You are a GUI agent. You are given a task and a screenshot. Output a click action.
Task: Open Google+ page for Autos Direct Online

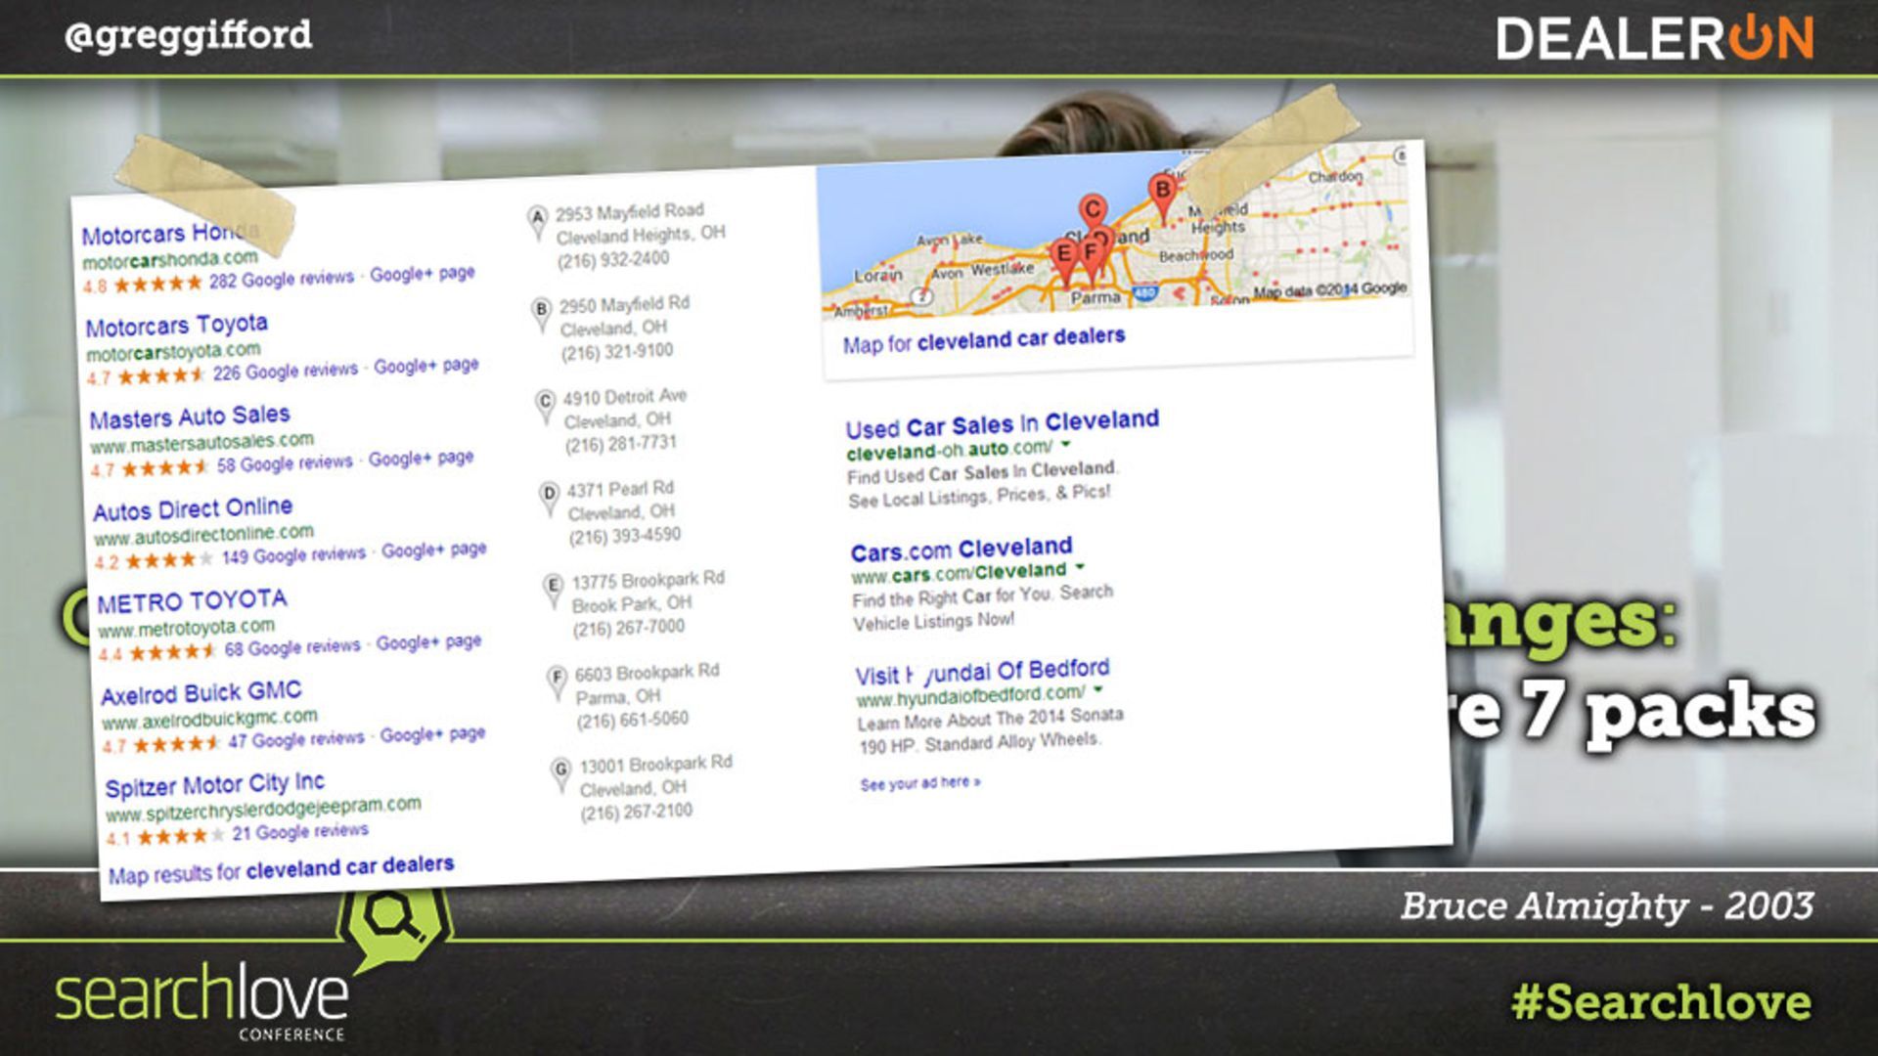tap(434, 550)
